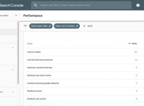The image size is (144, 106).
Task: Click the Performance page heading
Action: click(33, 16)
